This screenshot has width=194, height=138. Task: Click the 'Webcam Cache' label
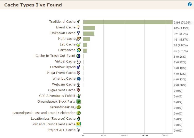pos(64,85)
